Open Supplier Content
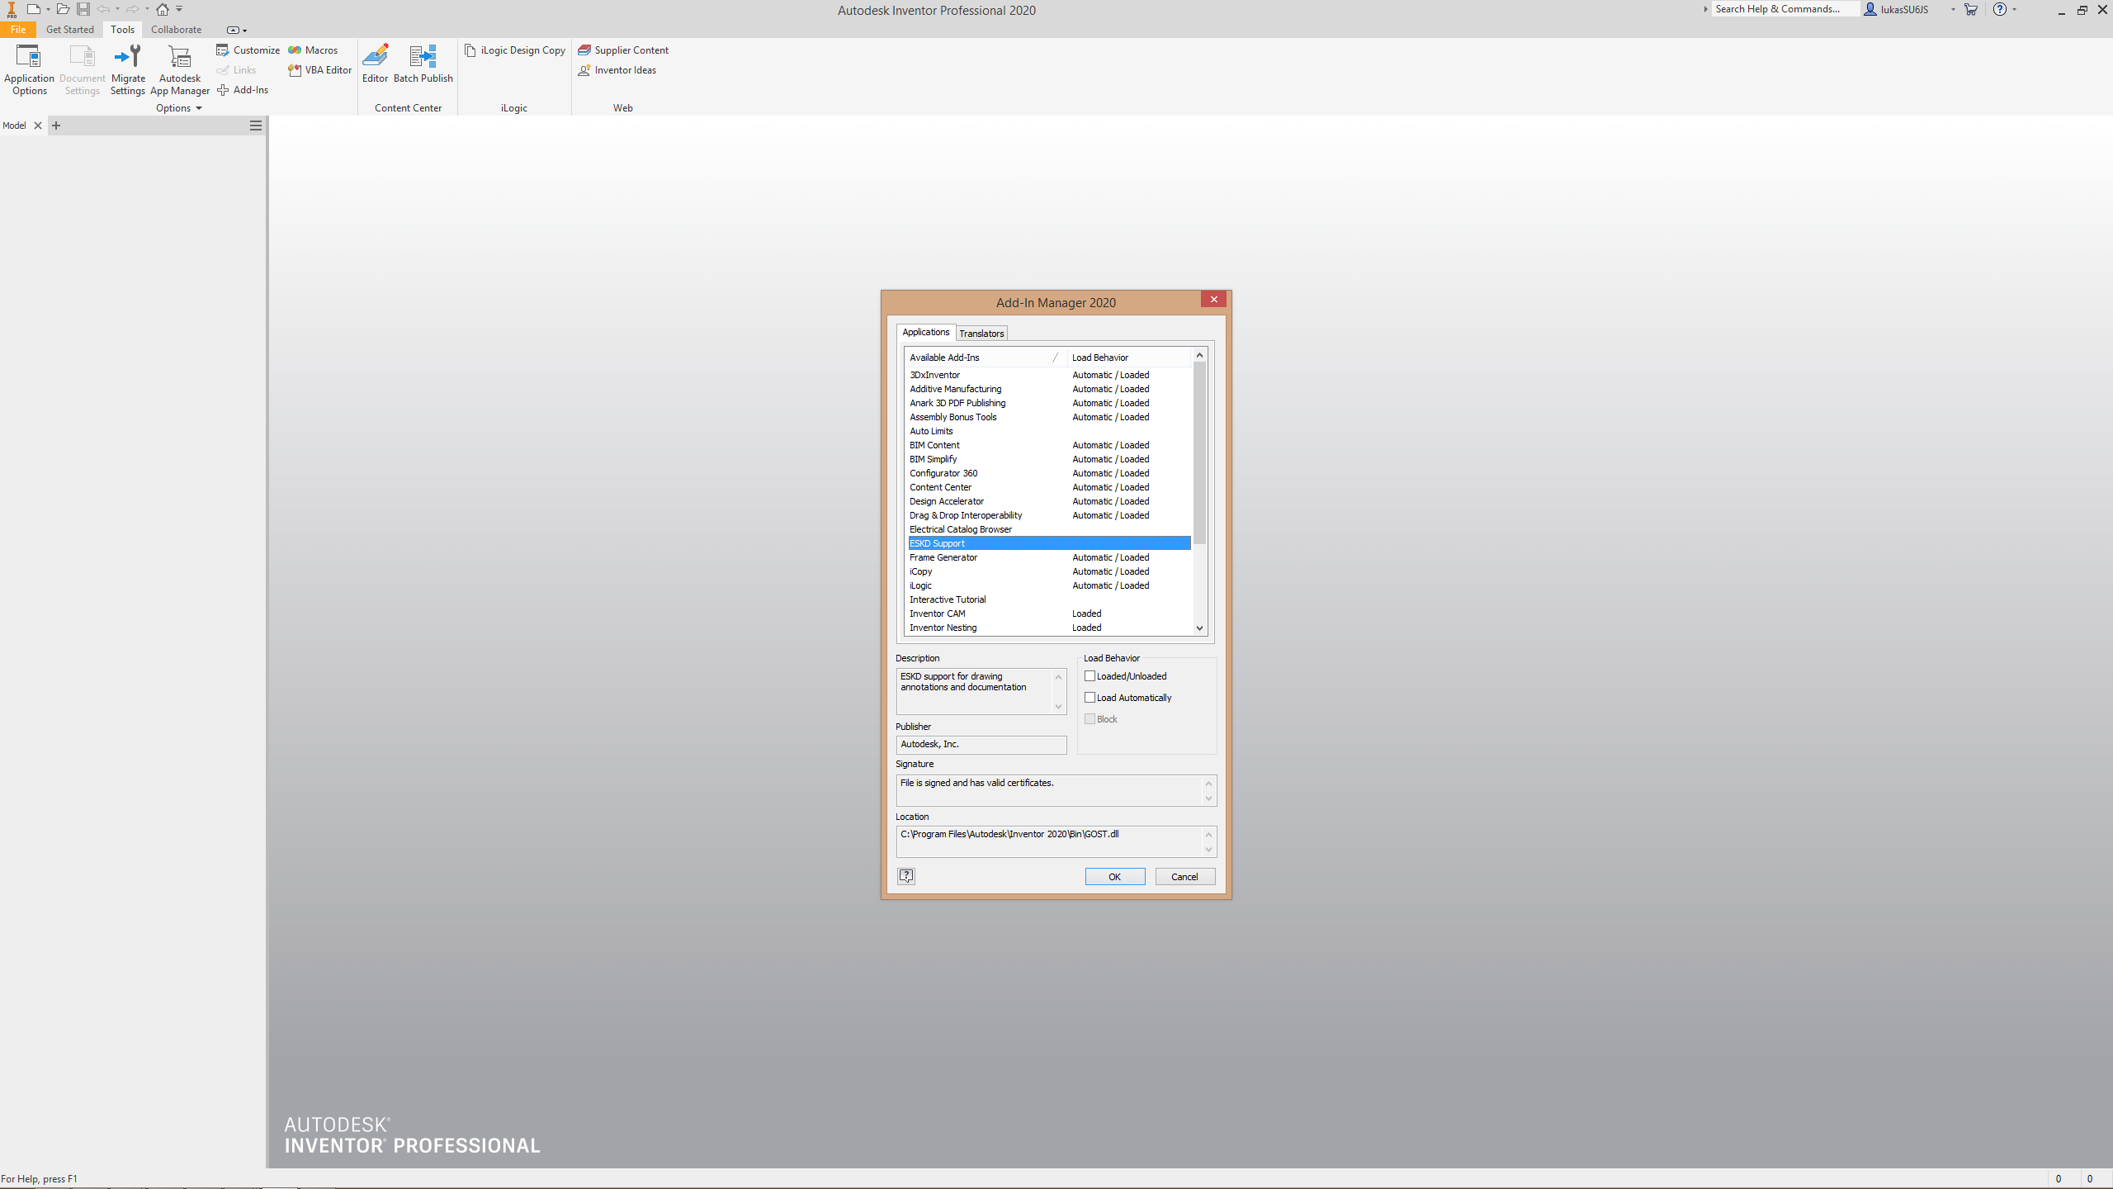Image resolution: width=2113 pixels, height=1189 pixels. [x=623, y=50]
